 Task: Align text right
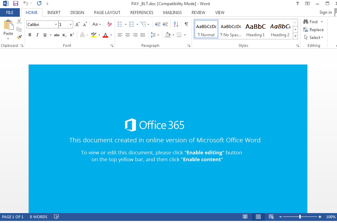click(135, 35)
